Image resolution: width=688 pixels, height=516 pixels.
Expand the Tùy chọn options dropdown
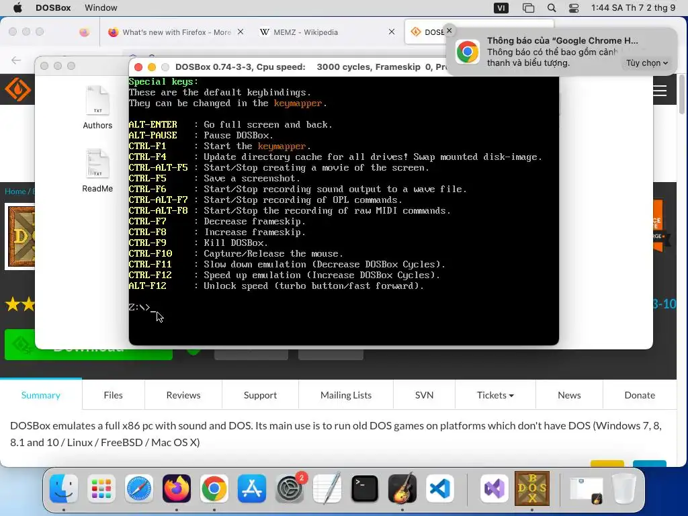coord(647,62)
